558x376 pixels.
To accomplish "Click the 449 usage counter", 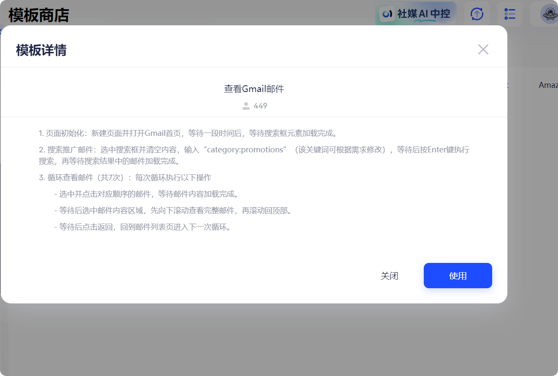I will pyautogui.click(x=260, y=106).
